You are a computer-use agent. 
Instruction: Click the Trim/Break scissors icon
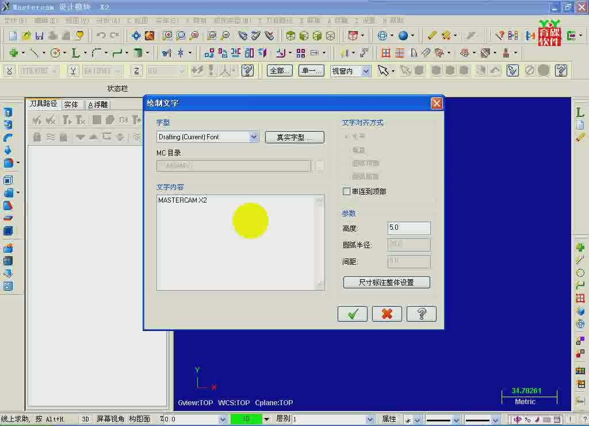coord(167,53)
